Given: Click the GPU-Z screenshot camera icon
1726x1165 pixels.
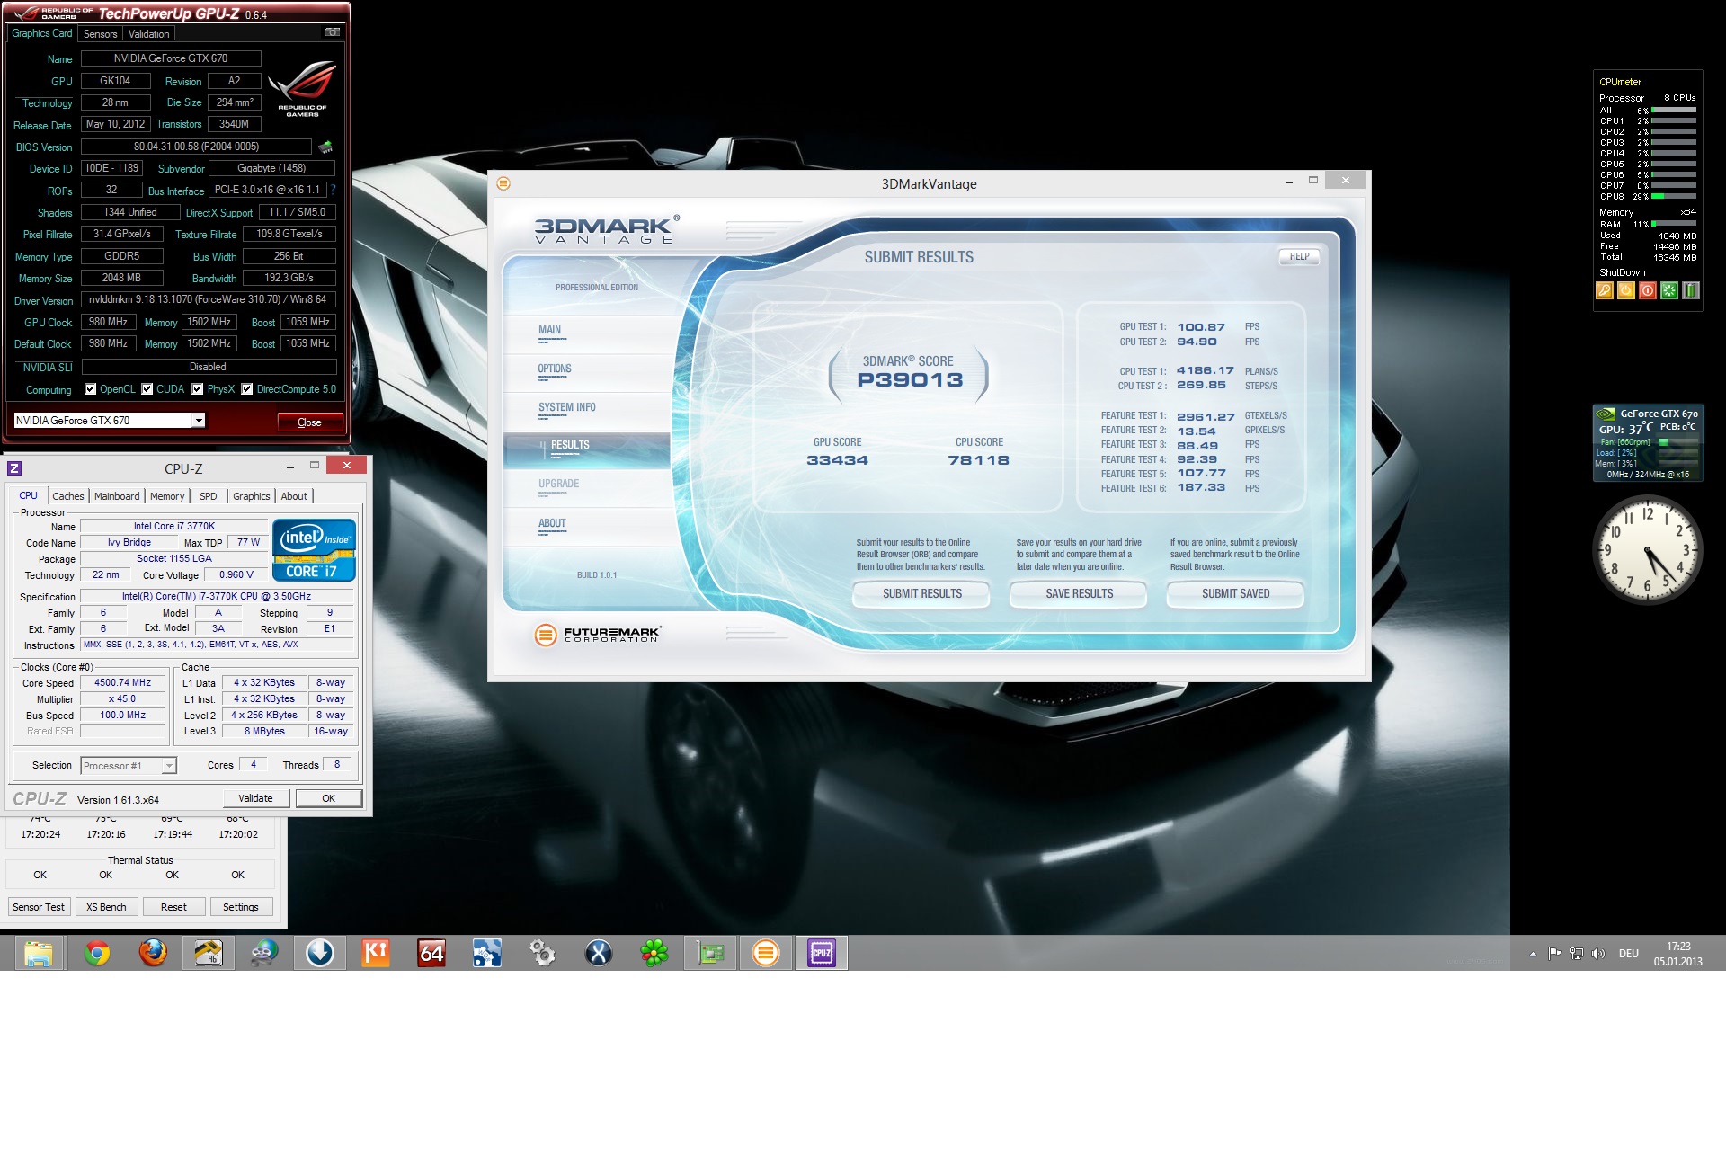Looking at the screenshot, I should [x=333, y=32].
